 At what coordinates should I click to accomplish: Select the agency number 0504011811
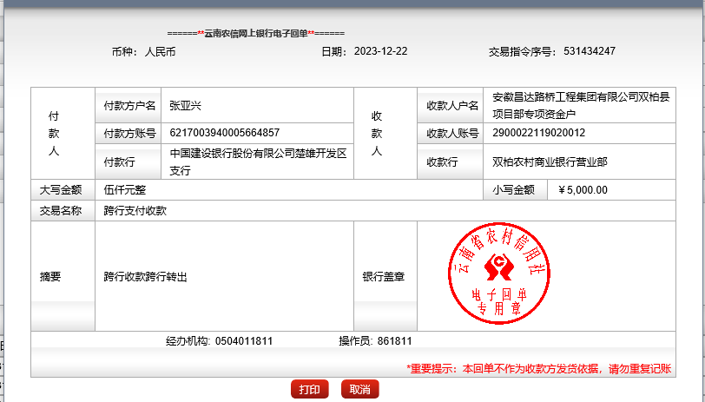243,341
